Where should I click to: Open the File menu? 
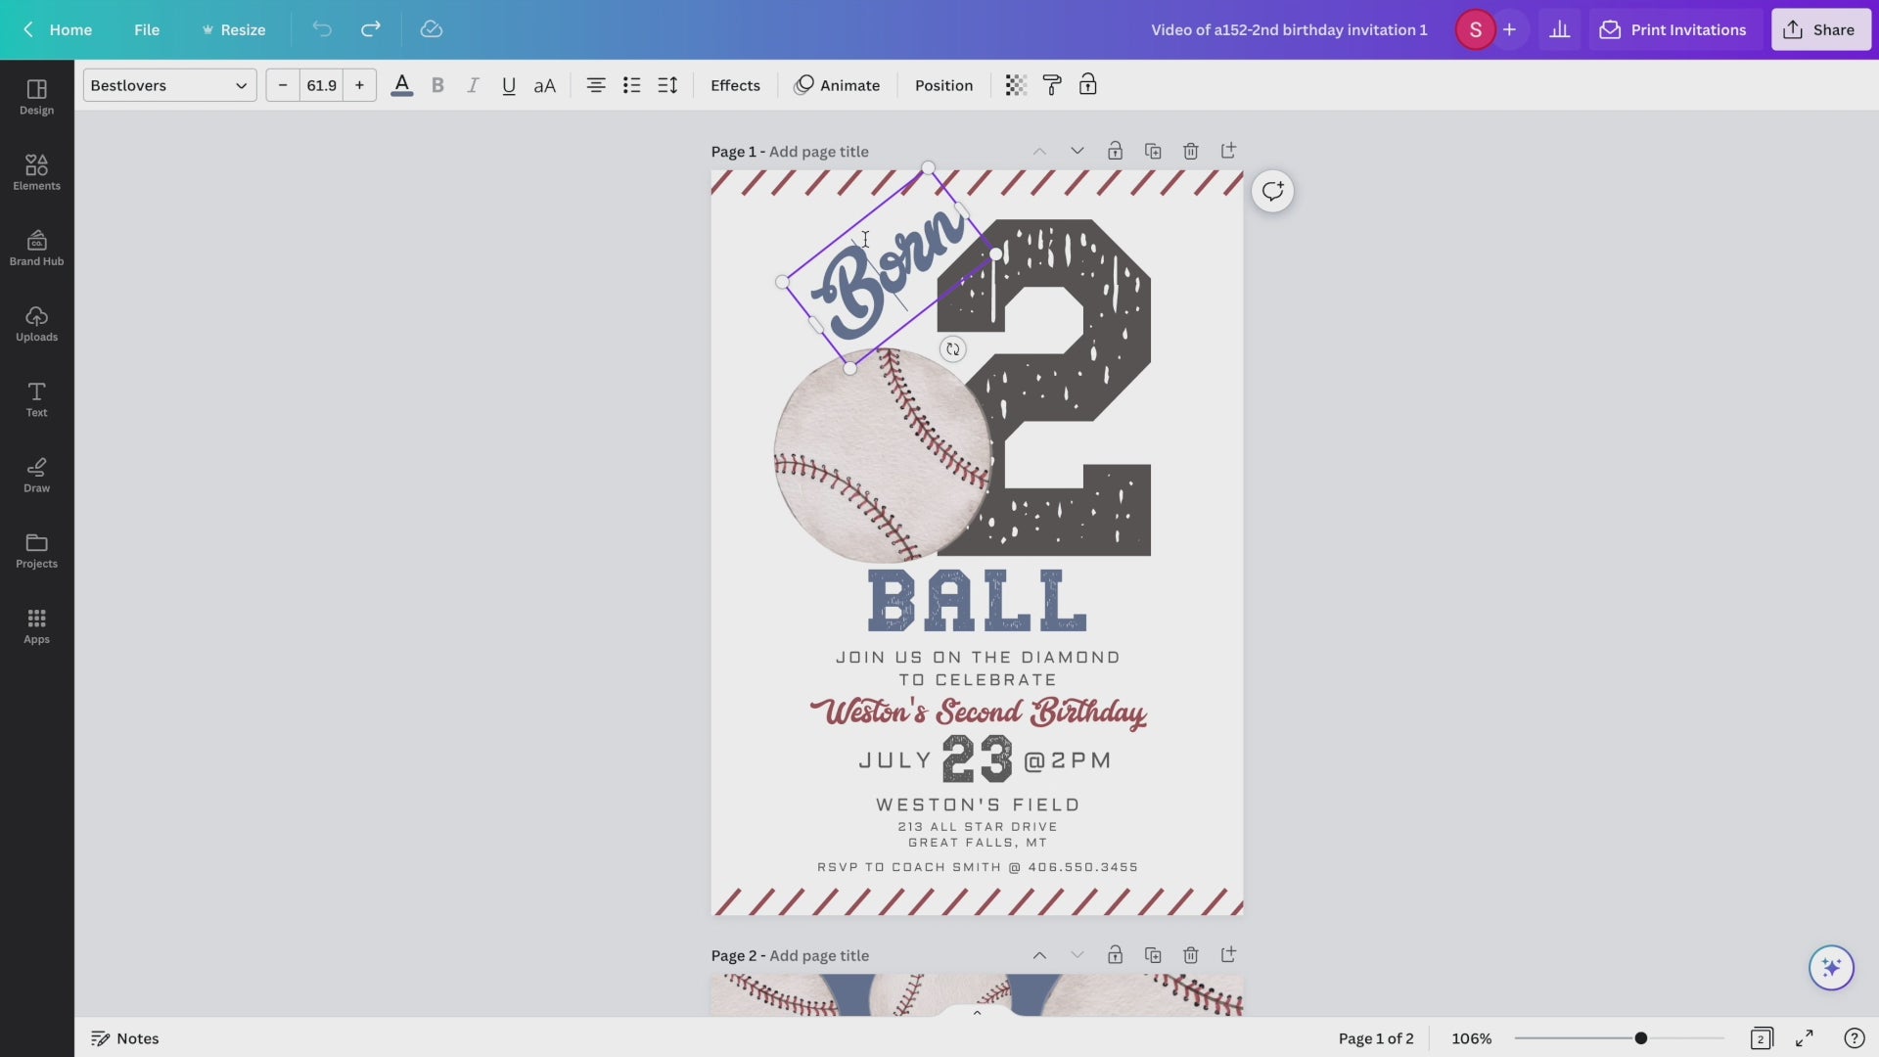coord(147,29)
